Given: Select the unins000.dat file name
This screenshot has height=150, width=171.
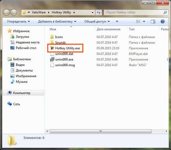Looking at the screenshot, I should pos(64,54).
